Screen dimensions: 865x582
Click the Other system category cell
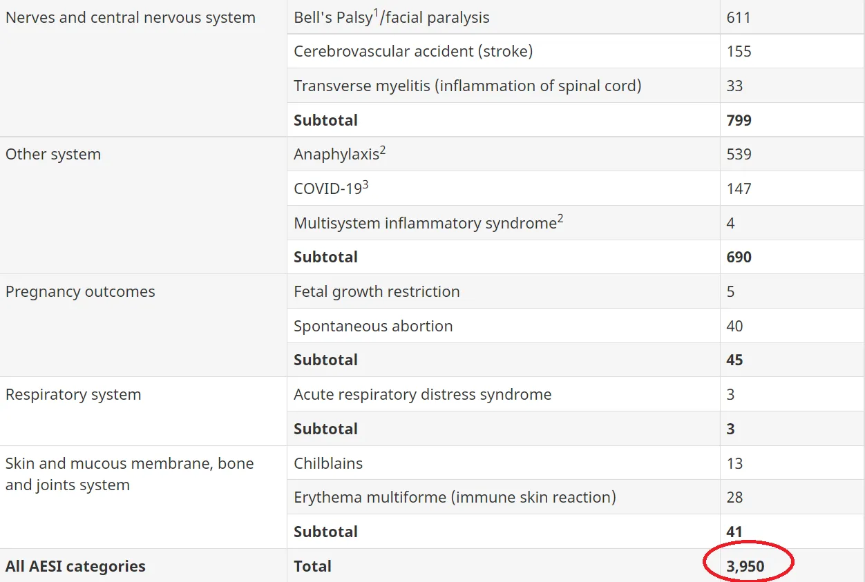click(144, 205)
